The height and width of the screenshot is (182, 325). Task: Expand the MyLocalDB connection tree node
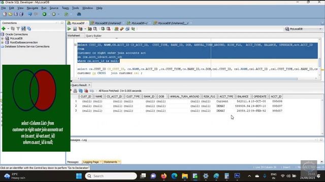click(x=3, y=38)
